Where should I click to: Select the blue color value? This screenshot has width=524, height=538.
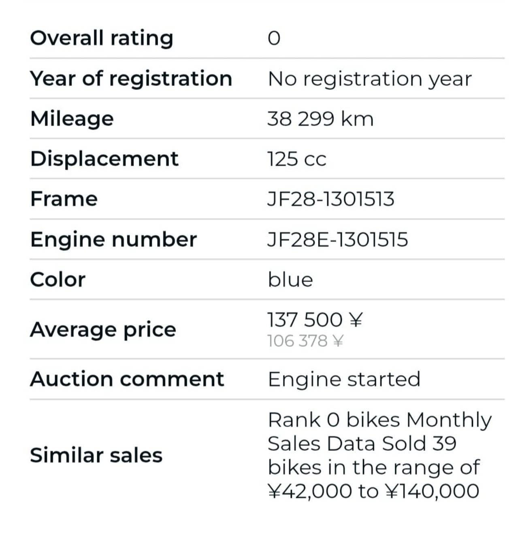pos(290,280)
